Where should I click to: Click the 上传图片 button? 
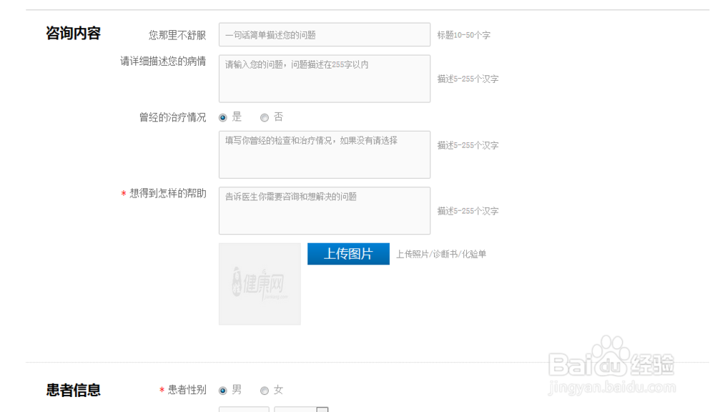tap(348, 254)
